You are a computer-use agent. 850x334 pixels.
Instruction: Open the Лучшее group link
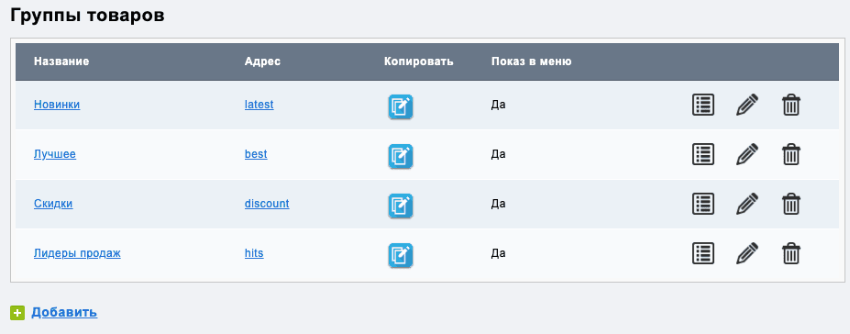[55, 154]
